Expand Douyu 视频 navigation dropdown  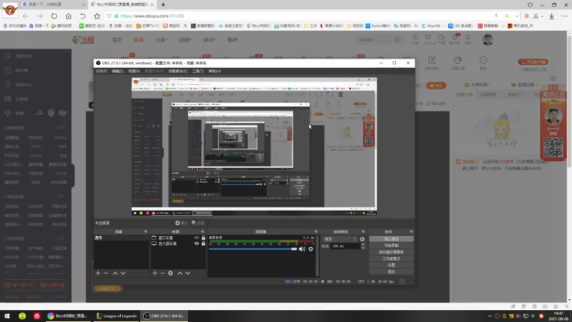tap(185, 40)
